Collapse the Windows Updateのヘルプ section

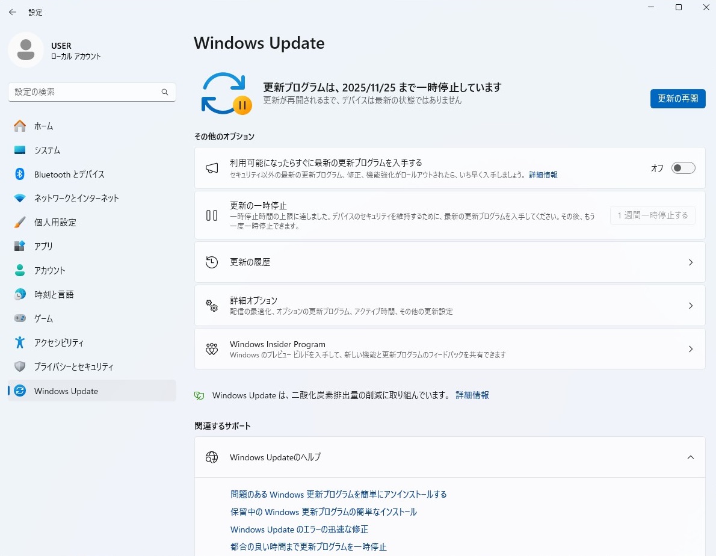(690, 457)
